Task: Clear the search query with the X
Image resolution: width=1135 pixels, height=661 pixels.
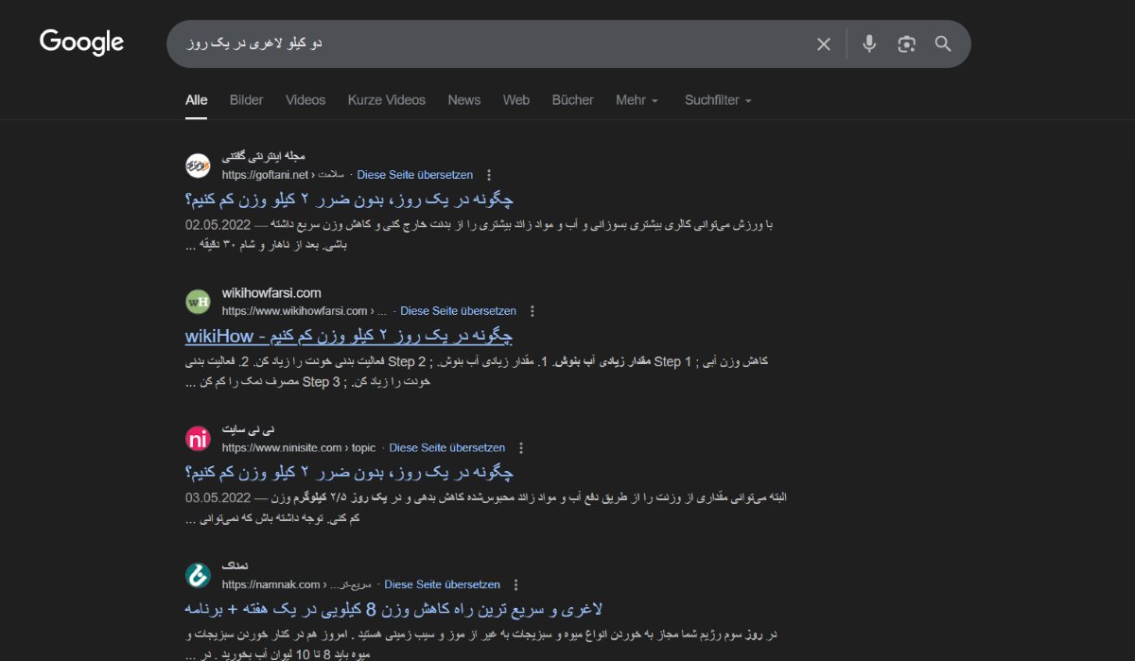Action: (x=823, y=43)
